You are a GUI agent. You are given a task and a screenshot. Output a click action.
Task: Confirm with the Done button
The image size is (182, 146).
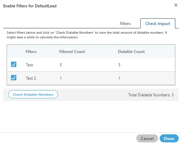[169, 138]
